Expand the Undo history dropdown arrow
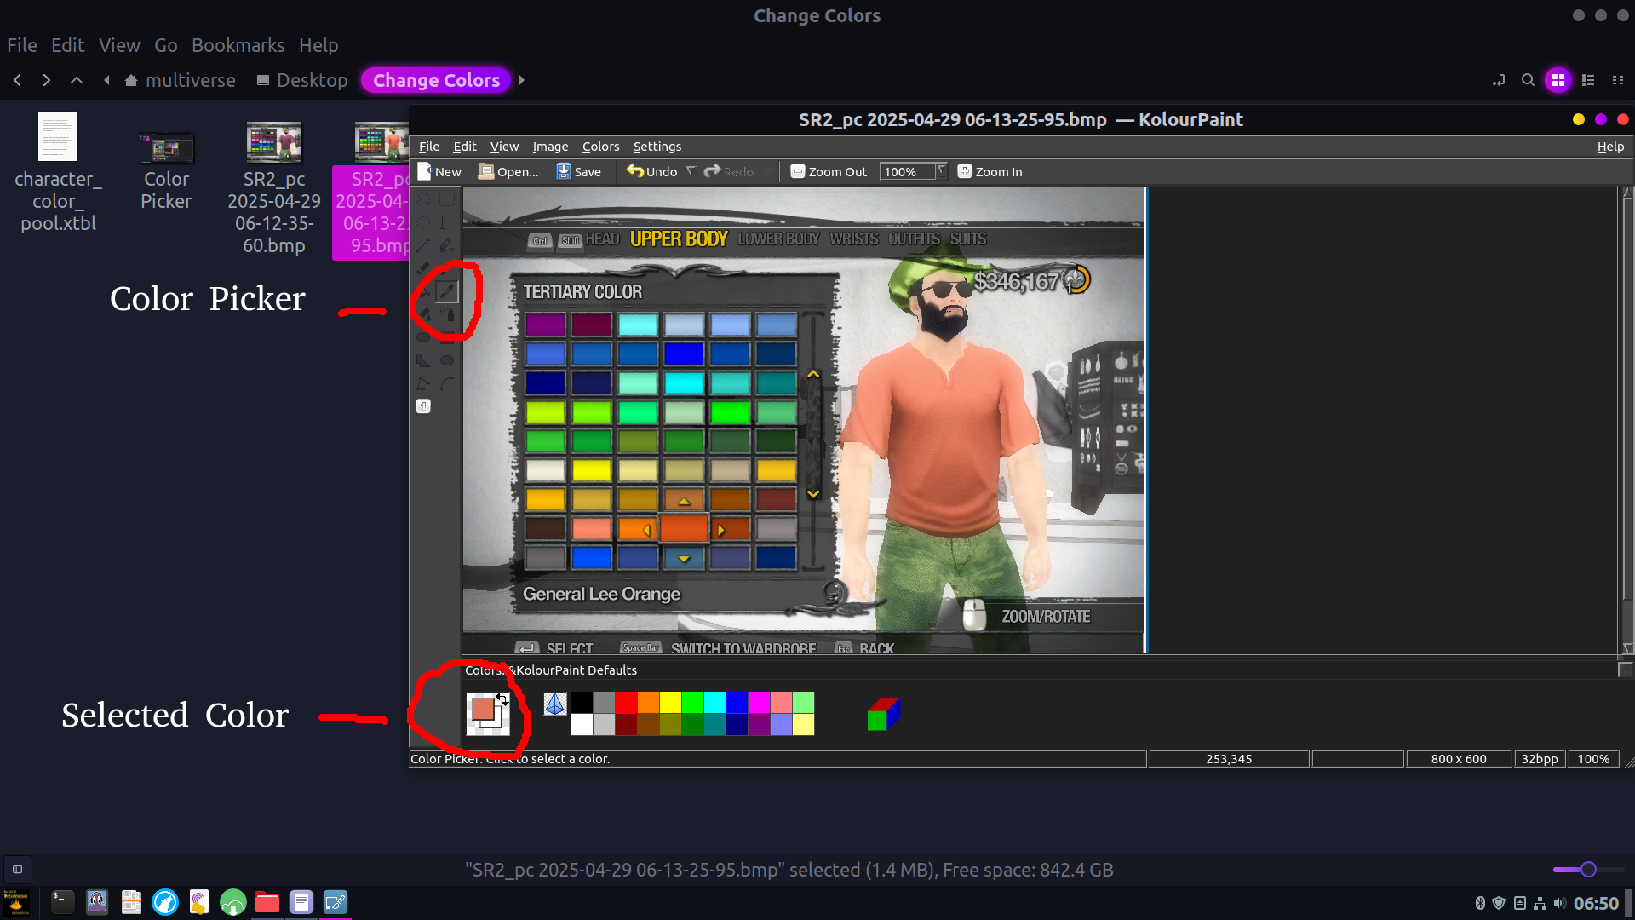The height and width of the screenshot is (920, 1635). pos(691,171)
